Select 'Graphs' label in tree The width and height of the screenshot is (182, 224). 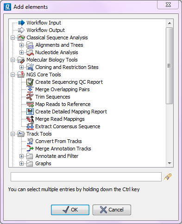[x=43, y=163]
